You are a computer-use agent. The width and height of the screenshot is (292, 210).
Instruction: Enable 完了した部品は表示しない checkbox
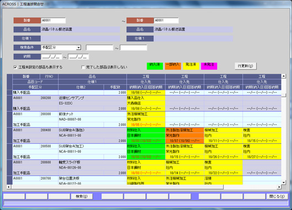83,67
